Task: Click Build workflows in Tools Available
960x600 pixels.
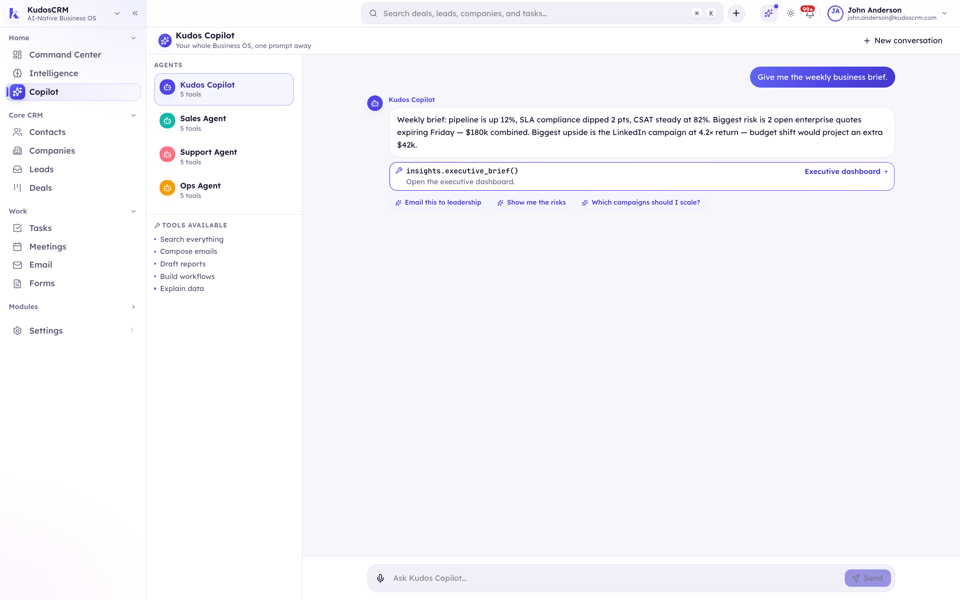Action: point(187,277)
